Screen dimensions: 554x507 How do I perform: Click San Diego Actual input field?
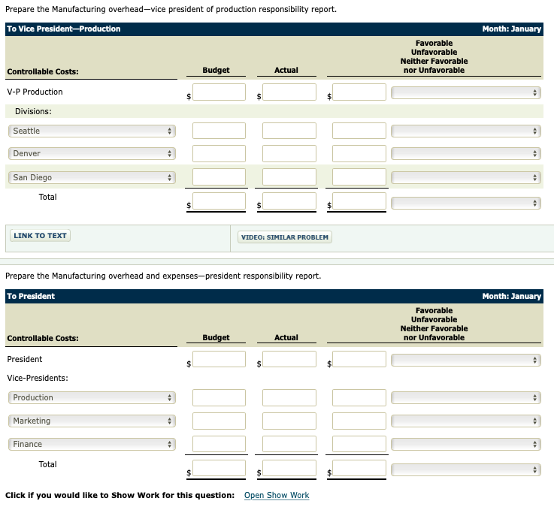click(289, 177)
